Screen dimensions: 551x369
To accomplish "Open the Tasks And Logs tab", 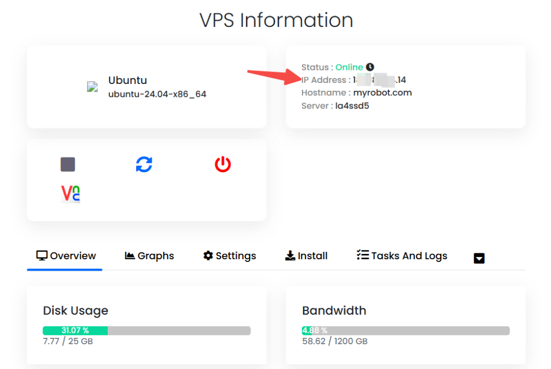I will [402, 256].
